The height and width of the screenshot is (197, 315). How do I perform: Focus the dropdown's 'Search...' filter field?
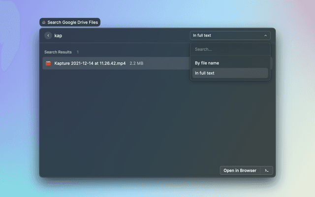click(x=229, y=49)
